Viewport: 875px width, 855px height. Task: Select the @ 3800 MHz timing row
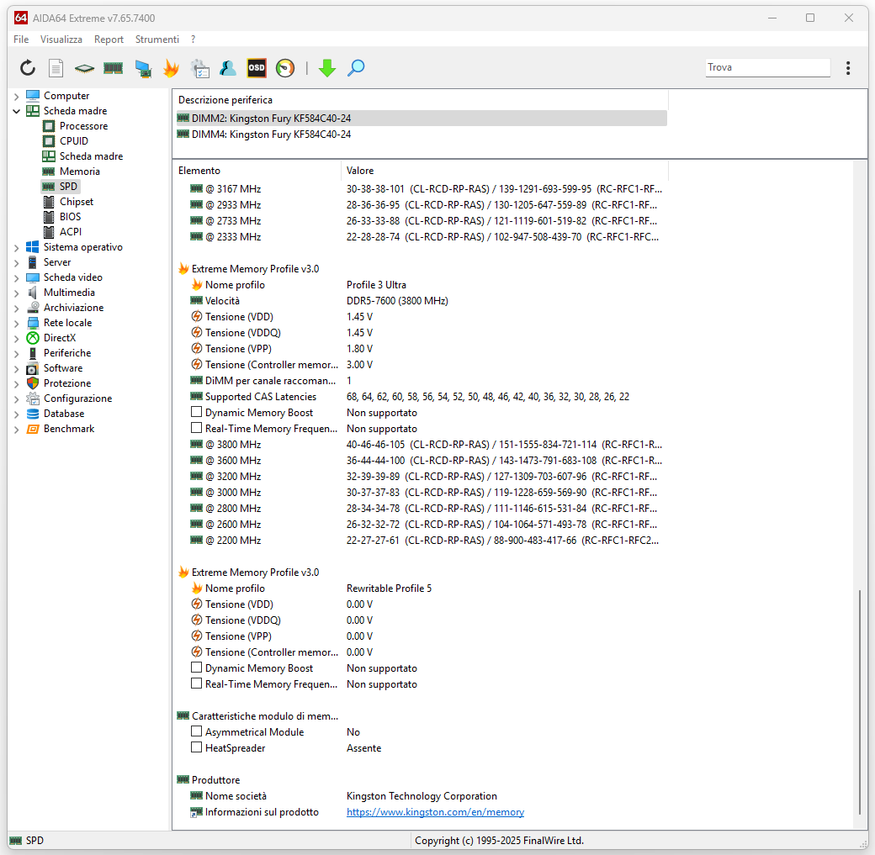422,445
